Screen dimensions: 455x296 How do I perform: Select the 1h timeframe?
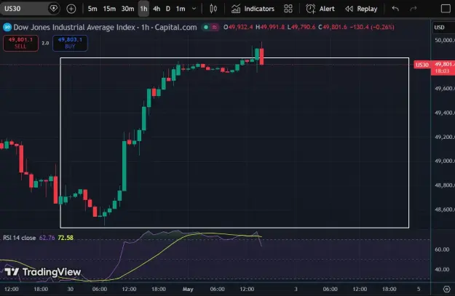coord(143,9)
